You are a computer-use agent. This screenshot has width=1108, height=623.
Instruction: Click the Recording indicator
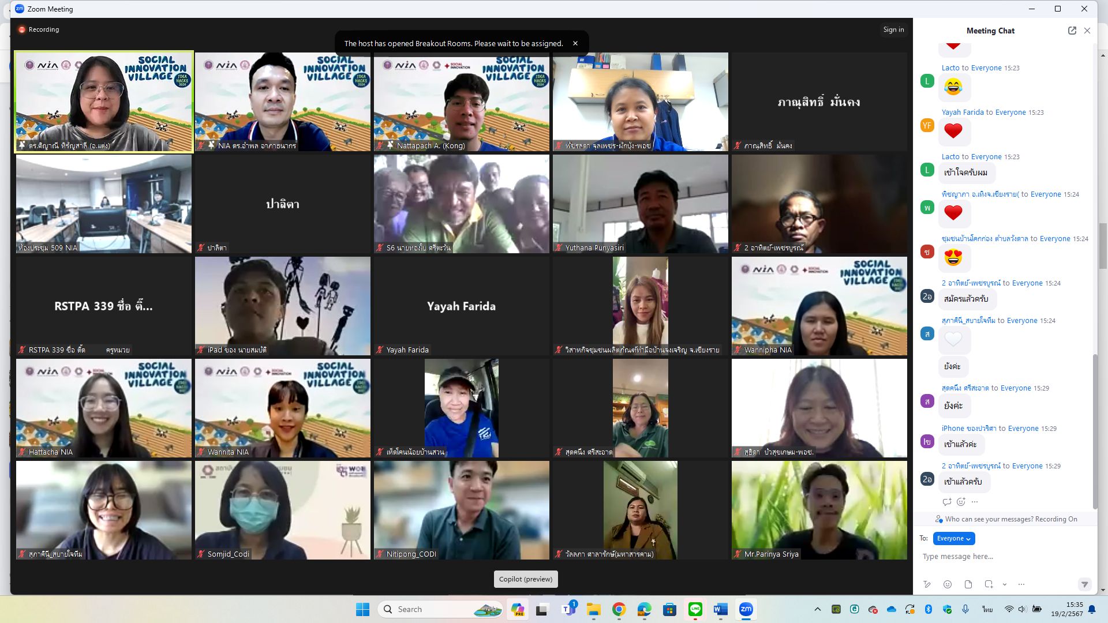click(39, 29)
